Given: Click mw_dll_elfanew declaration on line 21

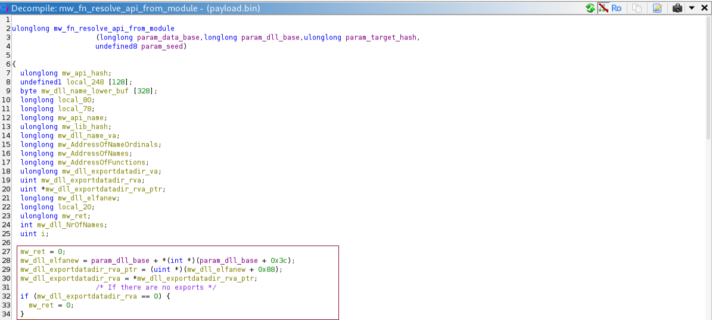Looking at the screenshot, I should point(87,198).
